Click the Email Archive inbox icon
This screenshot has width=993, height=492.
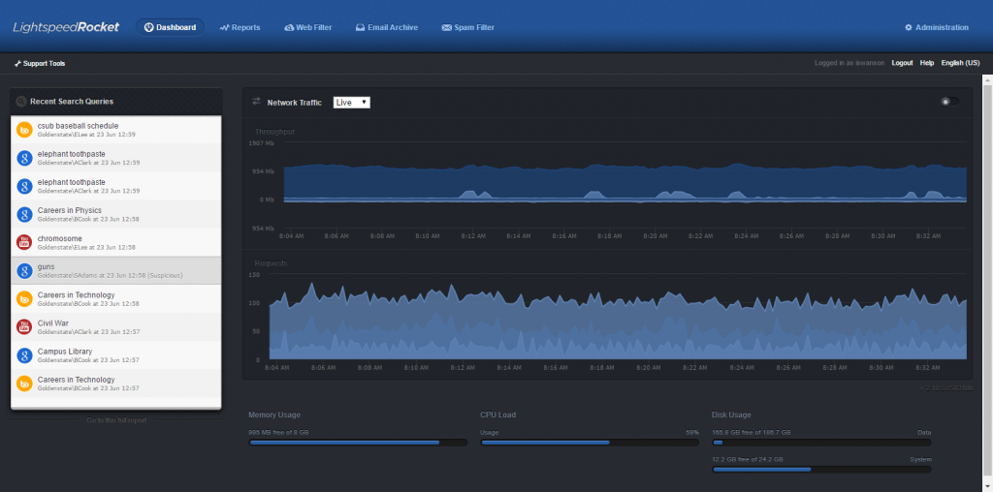(360, 28)
